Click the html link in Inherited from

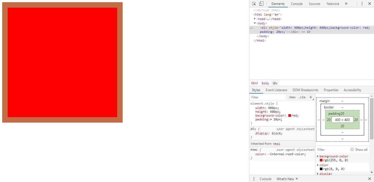(277, 144)
